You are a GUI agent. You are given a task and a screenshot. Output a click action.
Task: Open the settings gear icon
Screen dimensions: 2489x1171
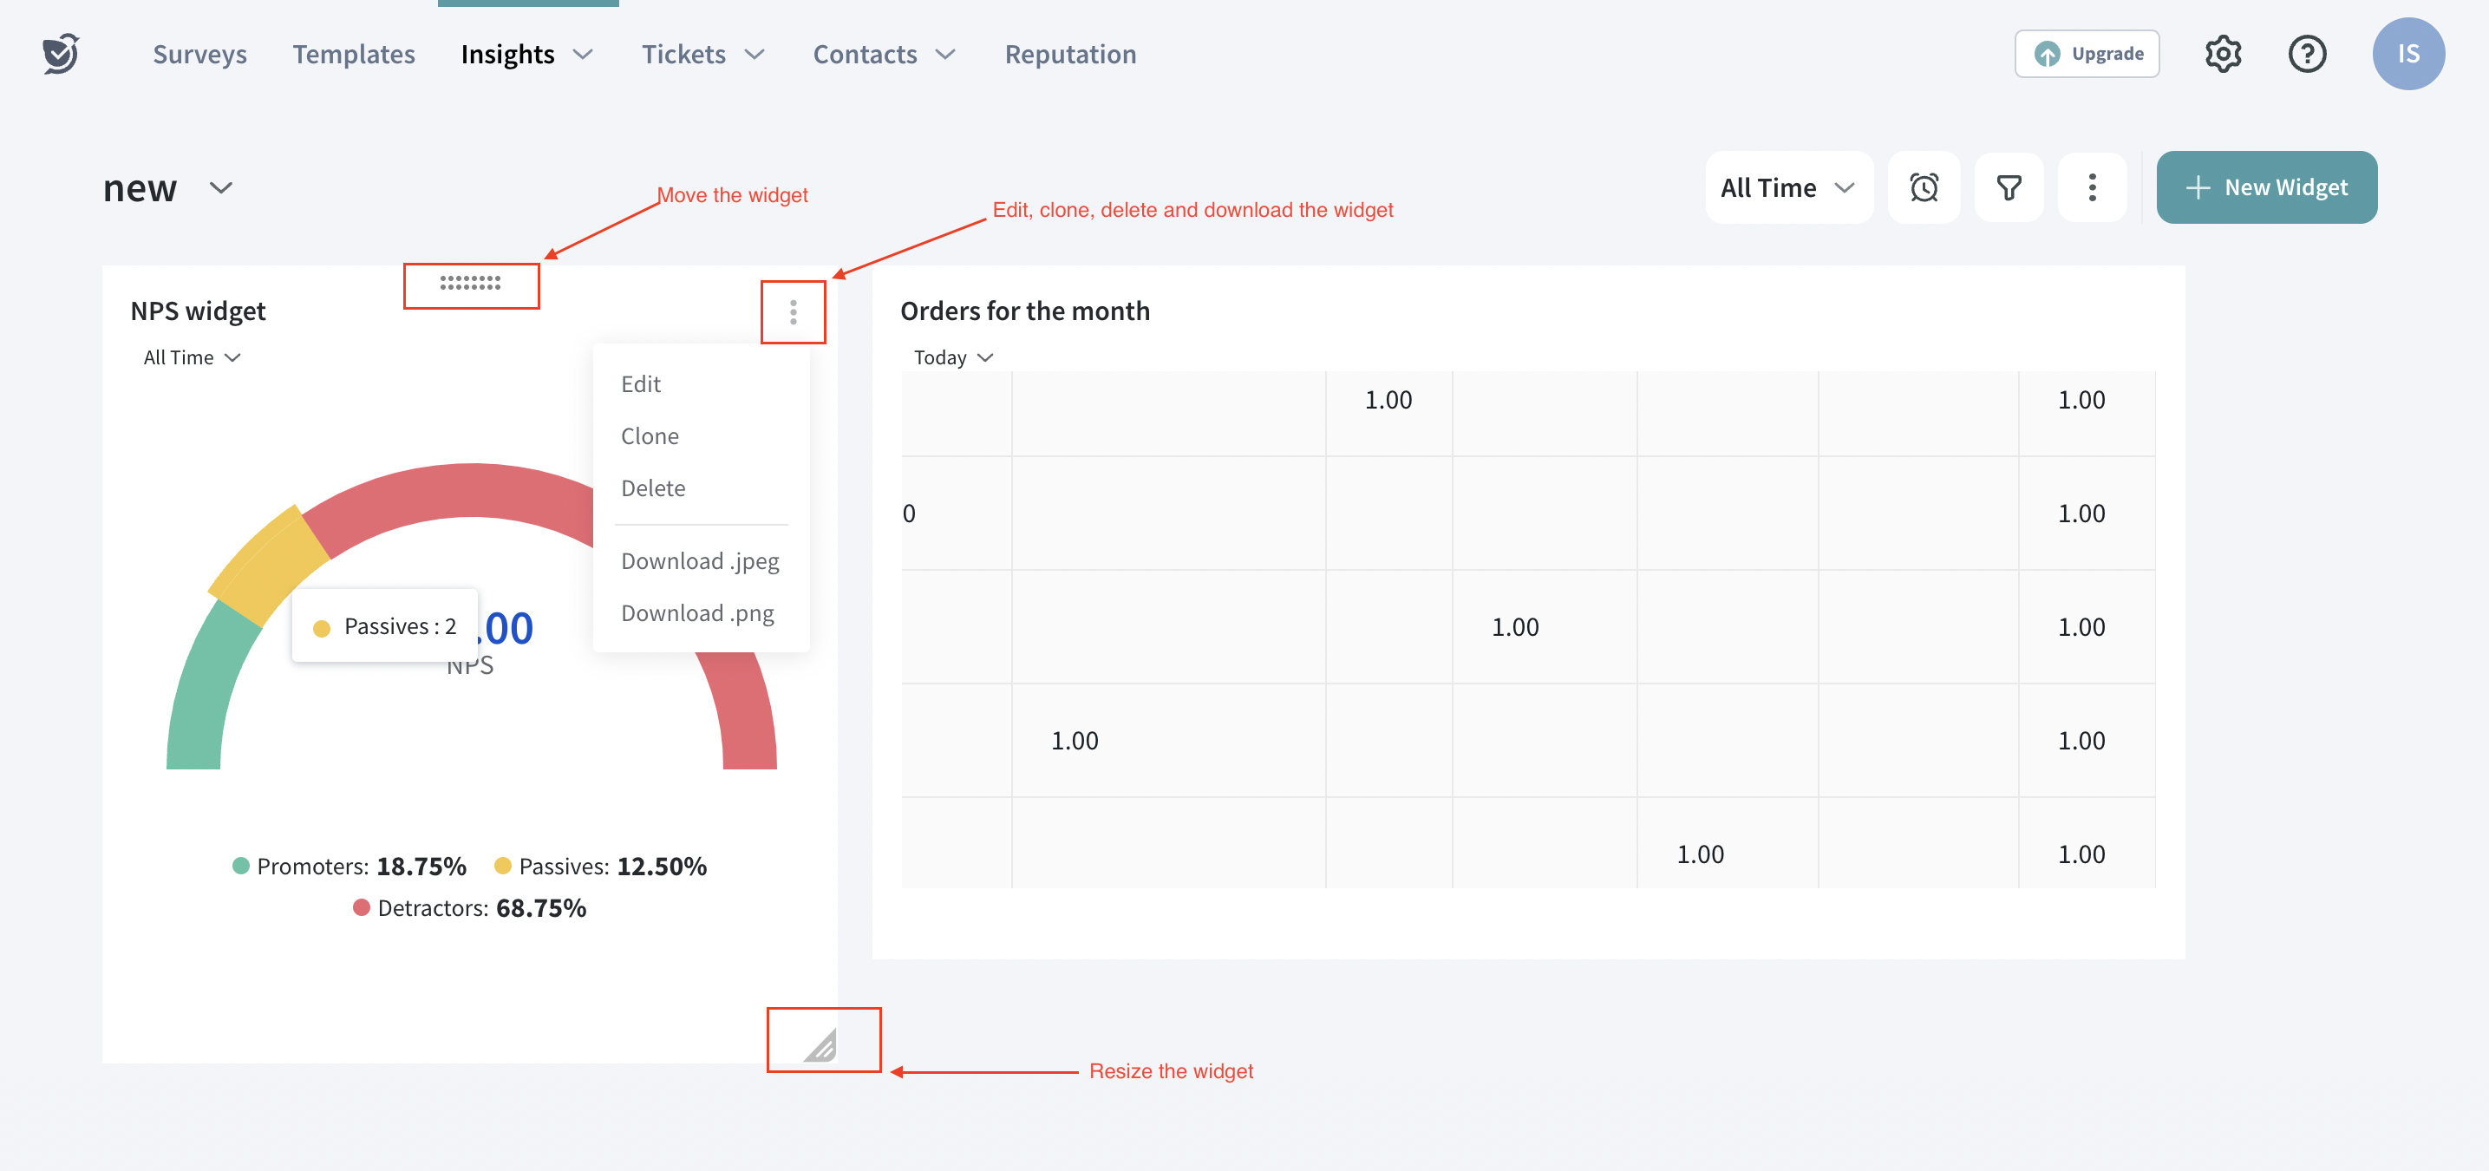pos(2222,54)
